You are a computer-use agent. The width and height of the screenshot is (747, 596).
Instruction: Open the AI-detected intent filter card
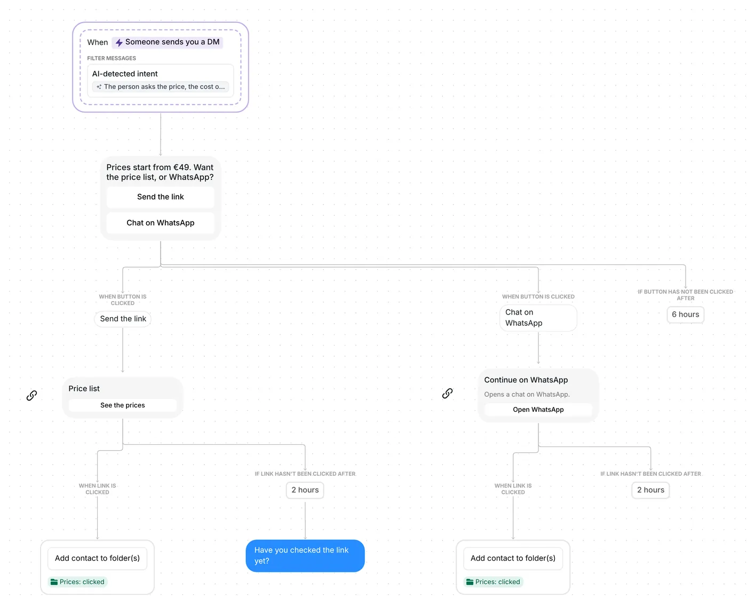(161, 80)
